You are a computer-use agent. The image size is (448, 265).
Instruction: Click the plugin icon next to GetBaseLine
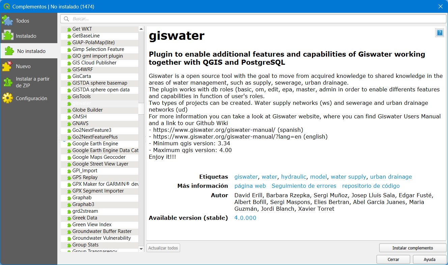69,36
